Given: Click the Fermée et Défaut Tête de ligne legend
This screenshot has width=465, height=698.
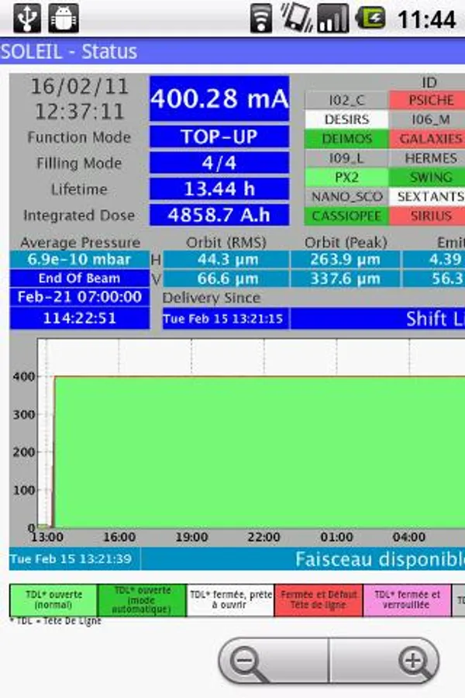Looking at the screenshot, I should (x=319, y=600).
